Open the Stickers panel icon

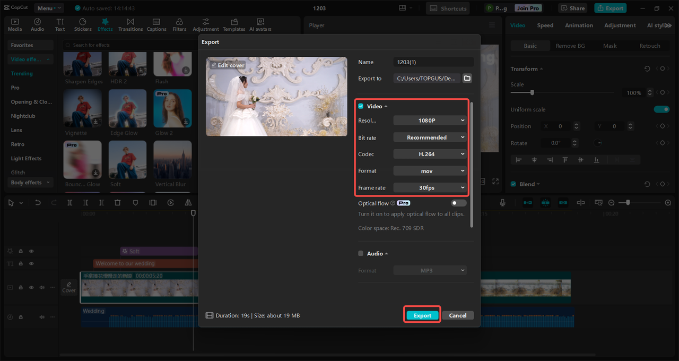83,22
